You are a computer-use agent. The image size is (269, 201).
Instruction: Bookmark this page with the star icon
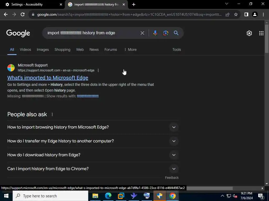click(x=236, y=15)
